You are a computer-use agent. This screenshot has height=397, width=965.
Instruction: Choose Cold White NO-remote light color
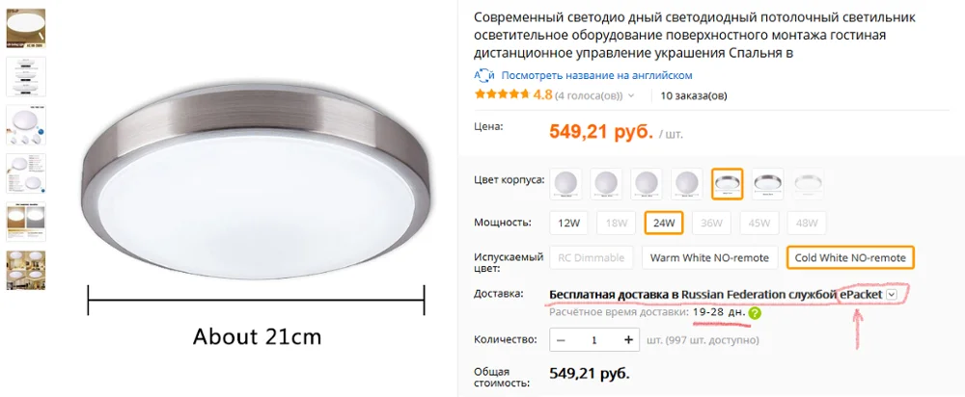tap(850, 257)
